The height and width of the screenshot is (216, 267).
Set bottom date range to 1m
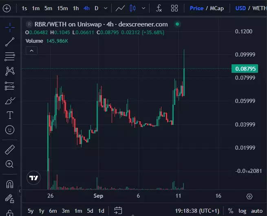pyautogui.click(x=78, y=211)
